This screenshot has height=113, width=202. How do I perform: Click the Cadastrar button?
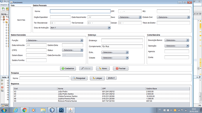[68, 68]
